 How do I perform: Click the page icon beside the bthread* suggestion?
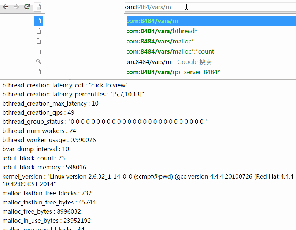click(x=39, y=31)
